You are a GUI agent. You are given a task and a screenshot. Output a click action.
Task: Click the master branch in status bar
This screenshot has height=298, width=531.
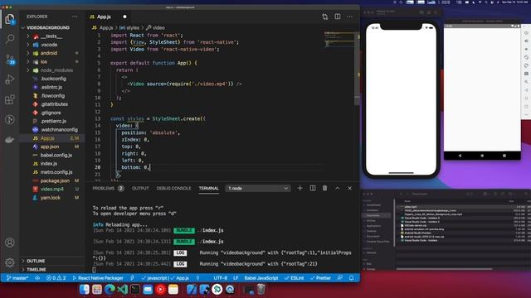point(17,278)
